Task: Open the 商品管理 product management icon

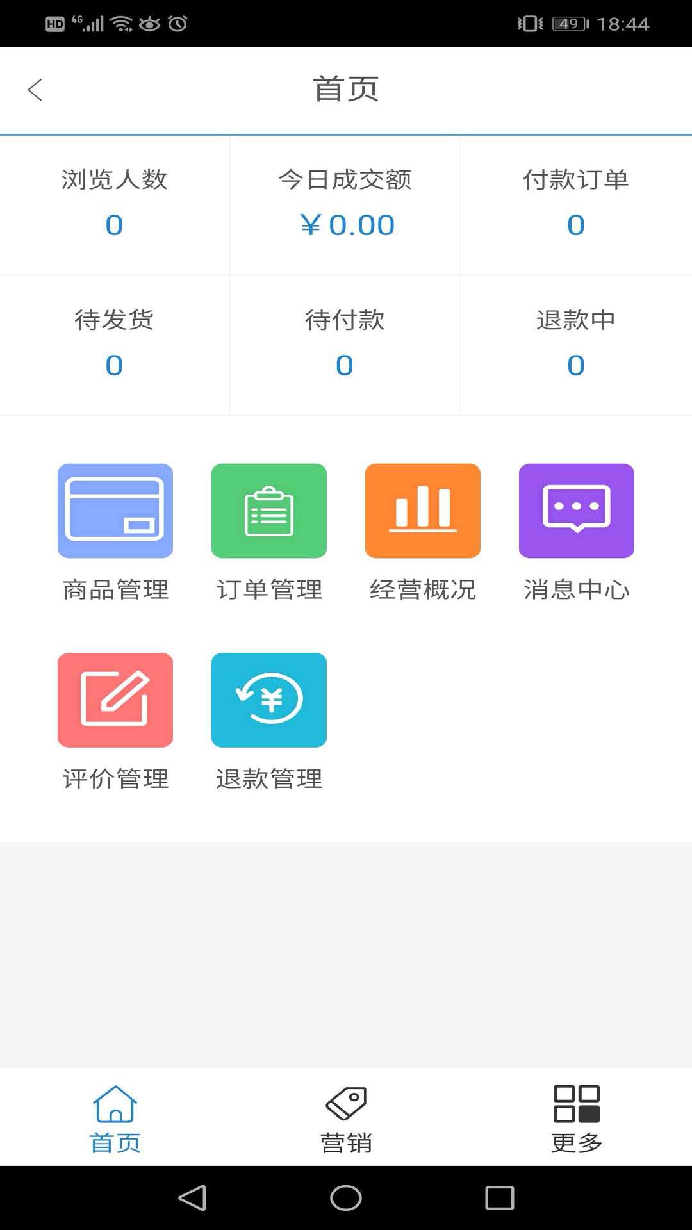Action: coord(115,511)
